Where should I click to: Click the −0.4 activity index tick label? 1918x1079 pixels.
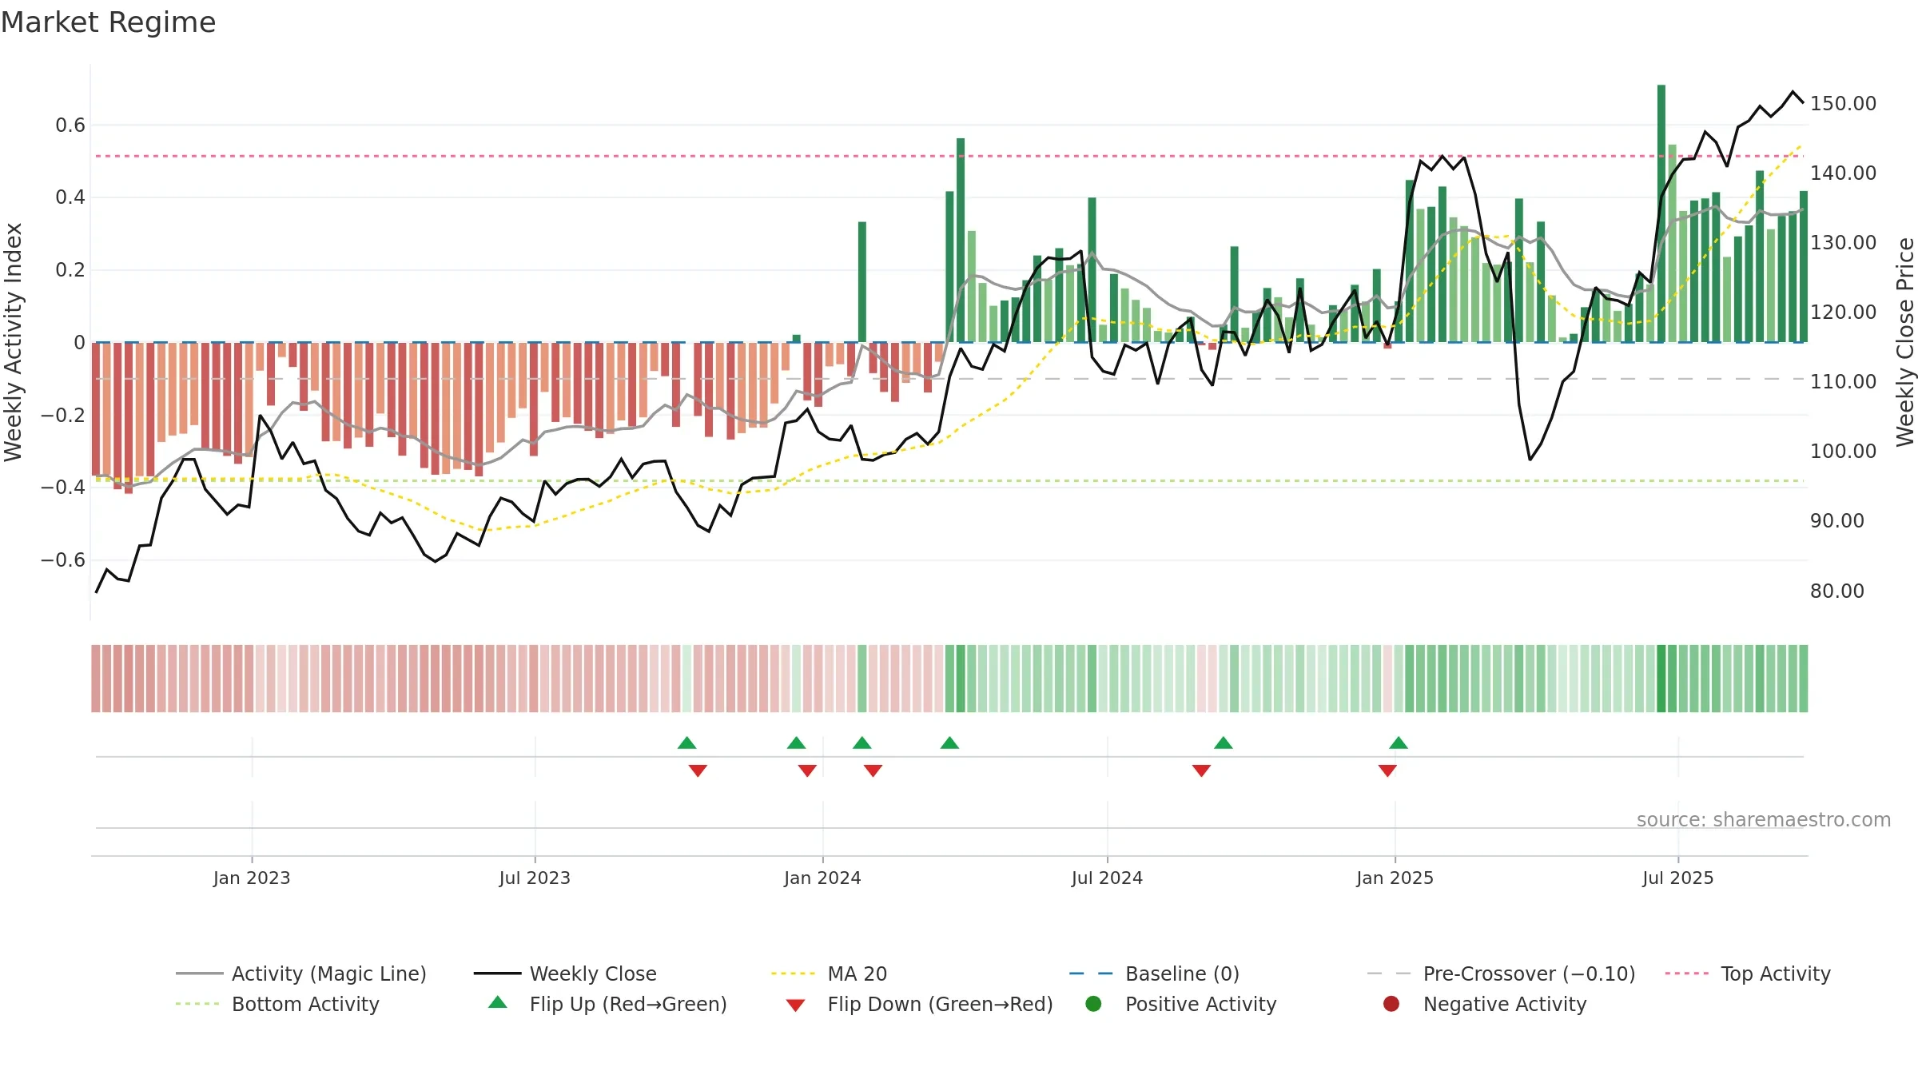(63, 488)
